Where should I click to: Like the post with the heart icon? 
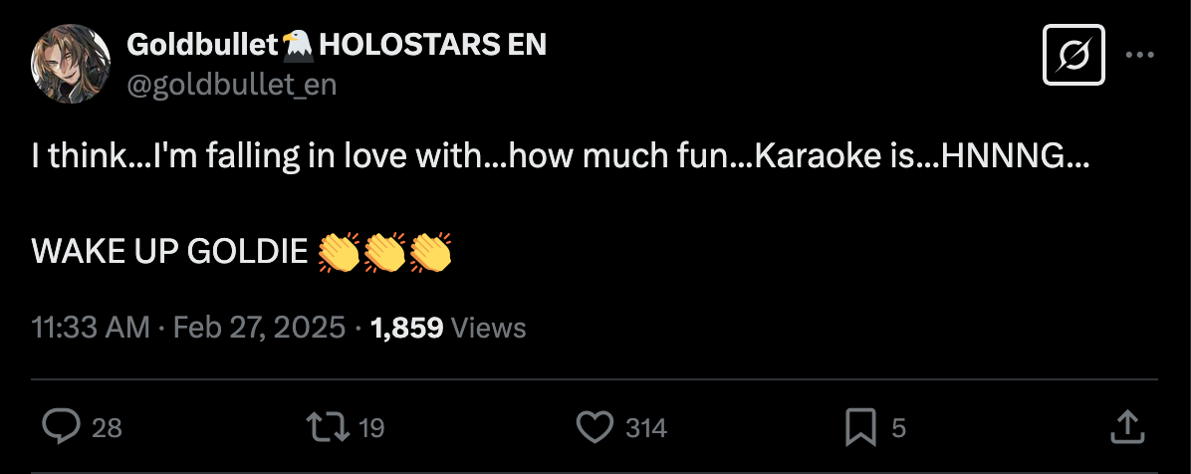[x=595, y=428]
